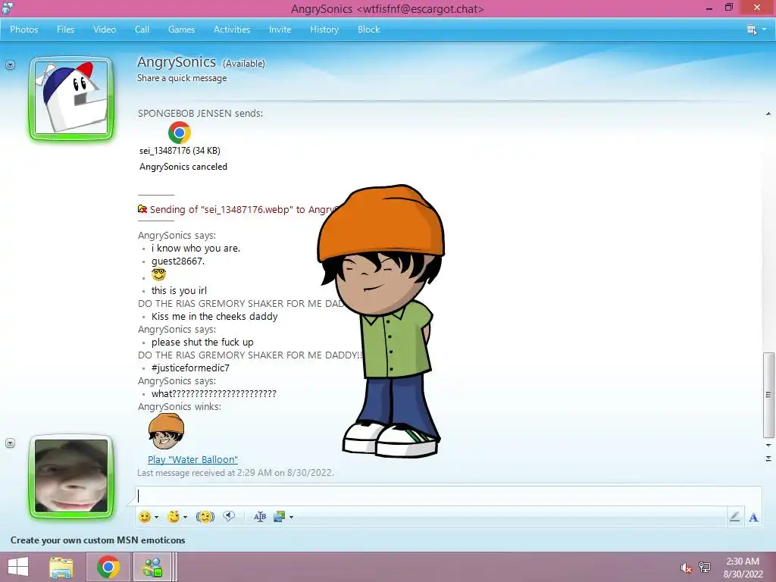Select message "#justiceformedic7"
776x582 pixels.
190,368
